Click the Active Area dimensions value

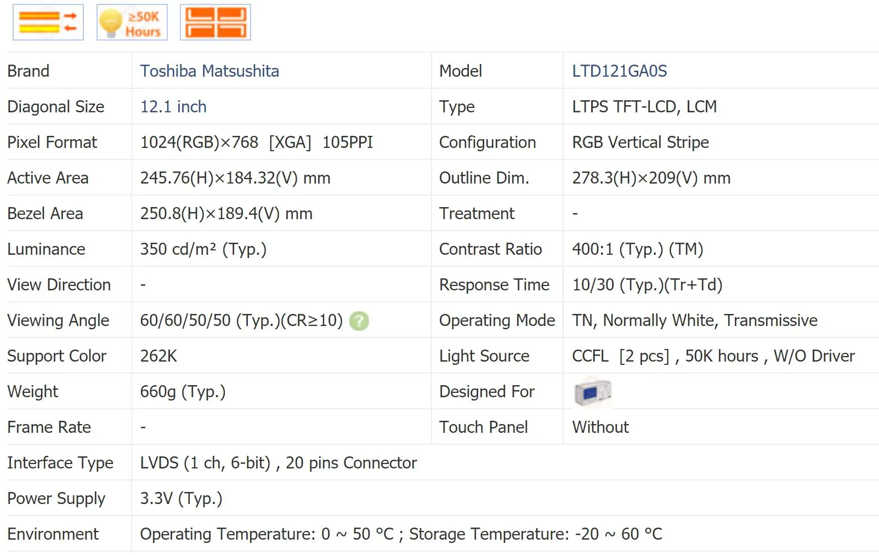tap(235, 178)
